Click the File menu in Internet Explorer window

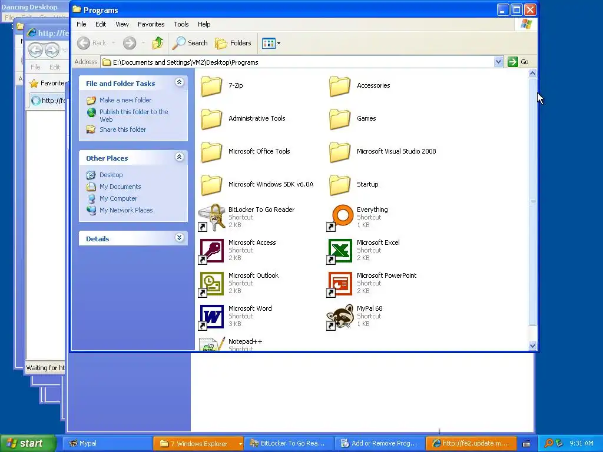pyautogui.click(x=35, y=67)
